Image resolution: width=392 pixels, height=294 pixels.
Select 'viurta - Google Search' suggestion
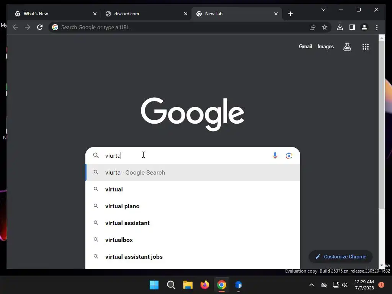point(193,173)
